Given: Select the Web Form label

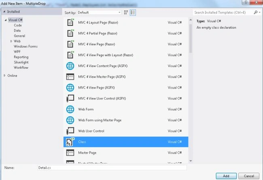Looking at the screenshot, I should pos(86,109).
